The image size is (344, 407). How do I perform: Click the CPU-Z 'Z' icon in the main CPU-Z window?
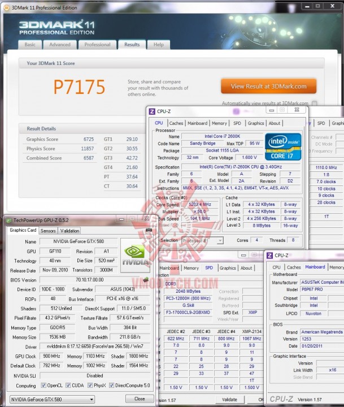pos(152,111)
